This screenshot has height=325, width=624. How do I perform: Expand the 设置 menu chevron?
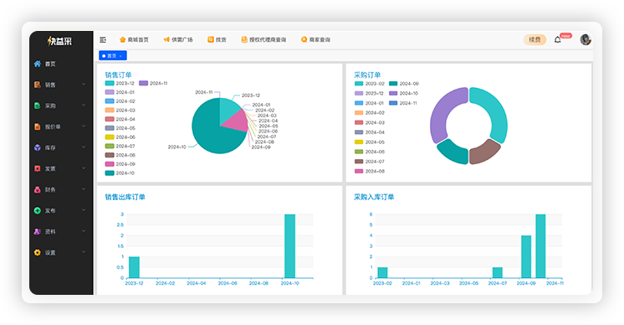(84, 252)
